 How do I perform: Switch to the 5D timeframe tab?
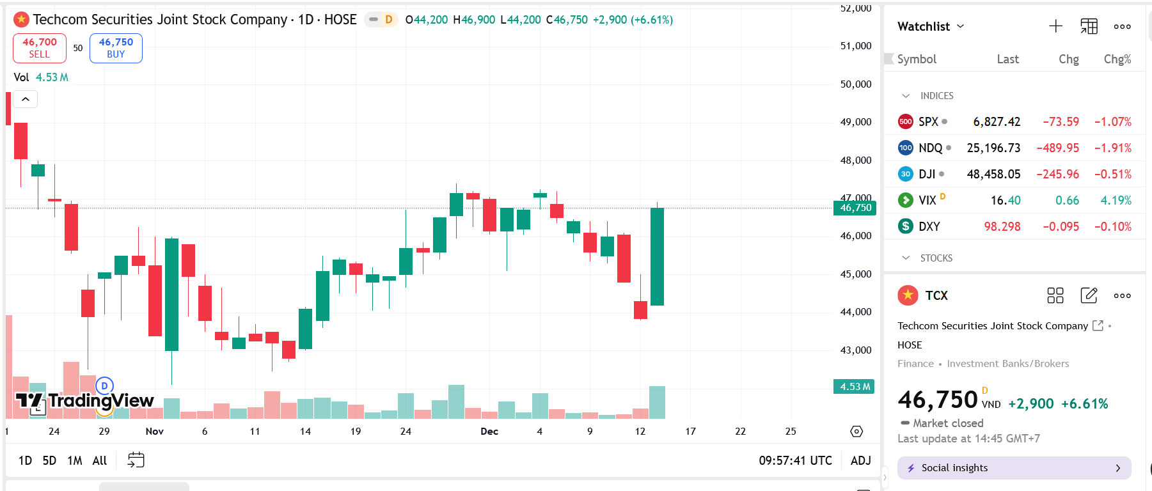click(49, 460)
